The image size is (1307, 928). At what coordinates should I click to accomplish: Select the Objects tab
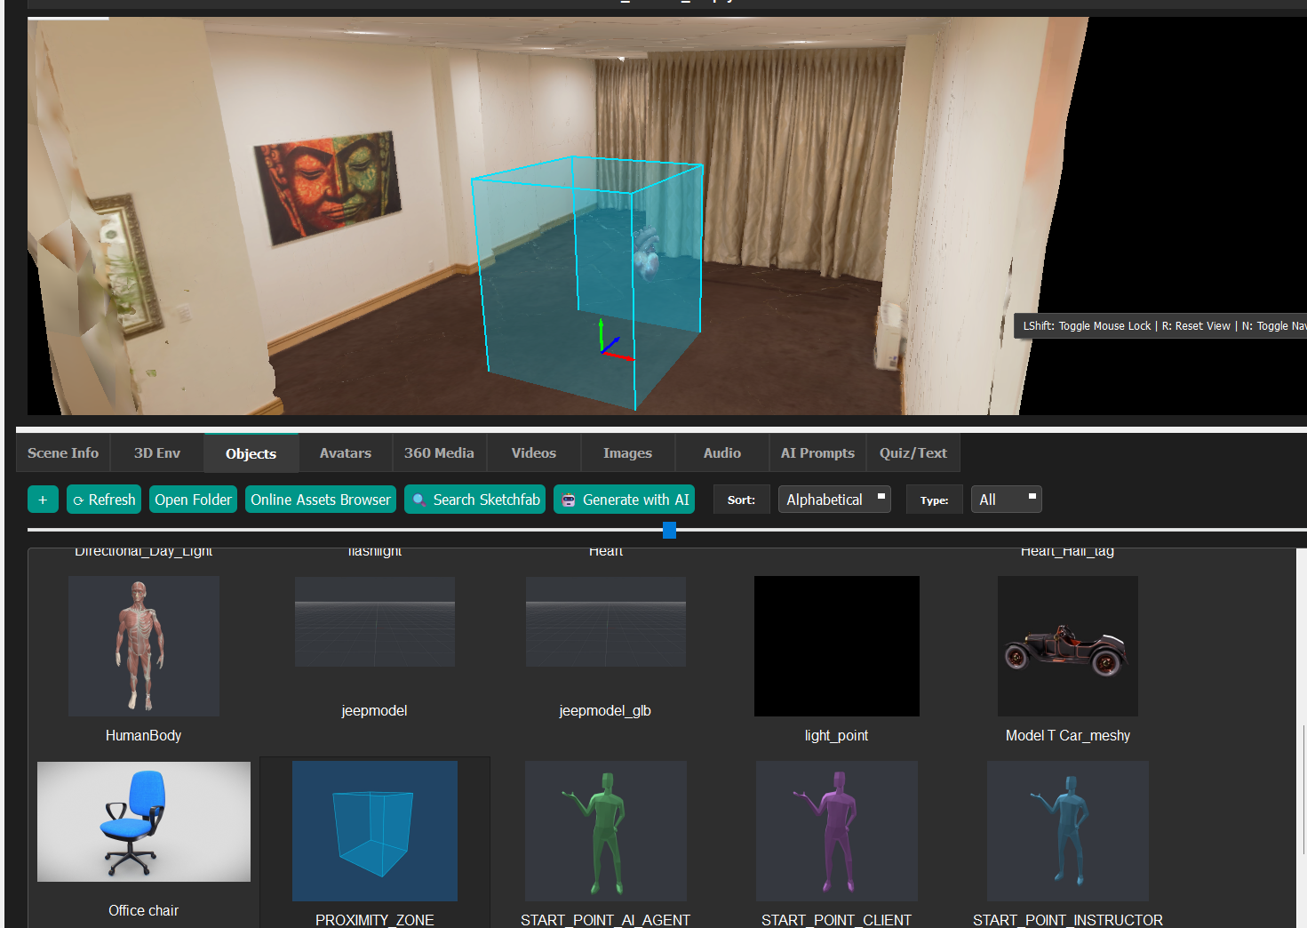pos(251,453)
